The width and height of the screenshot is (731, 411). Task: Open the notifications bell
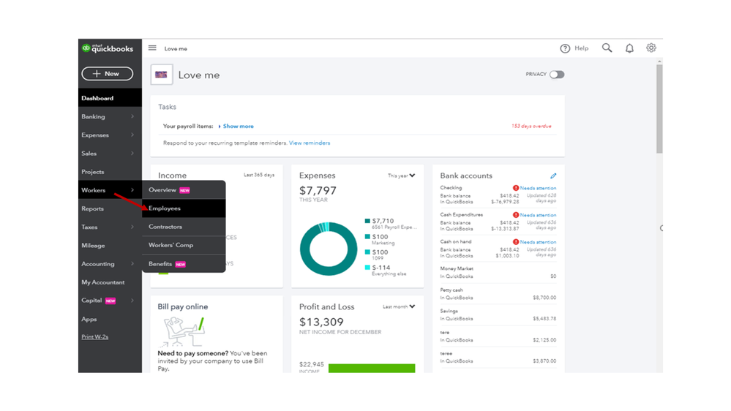629,48
